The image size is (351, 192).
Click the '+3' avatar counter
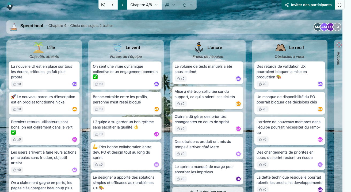pos(337,27)
